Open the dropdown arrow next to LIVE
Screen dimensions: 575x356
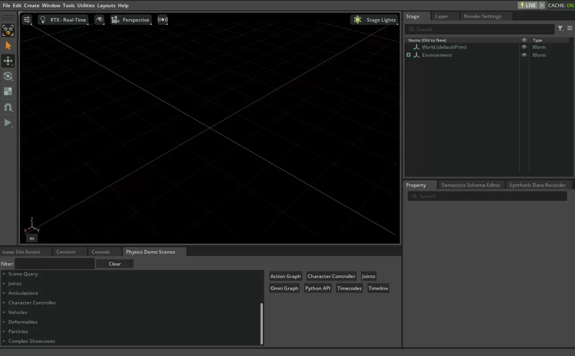pyautogui.click(x=541, y=5)
